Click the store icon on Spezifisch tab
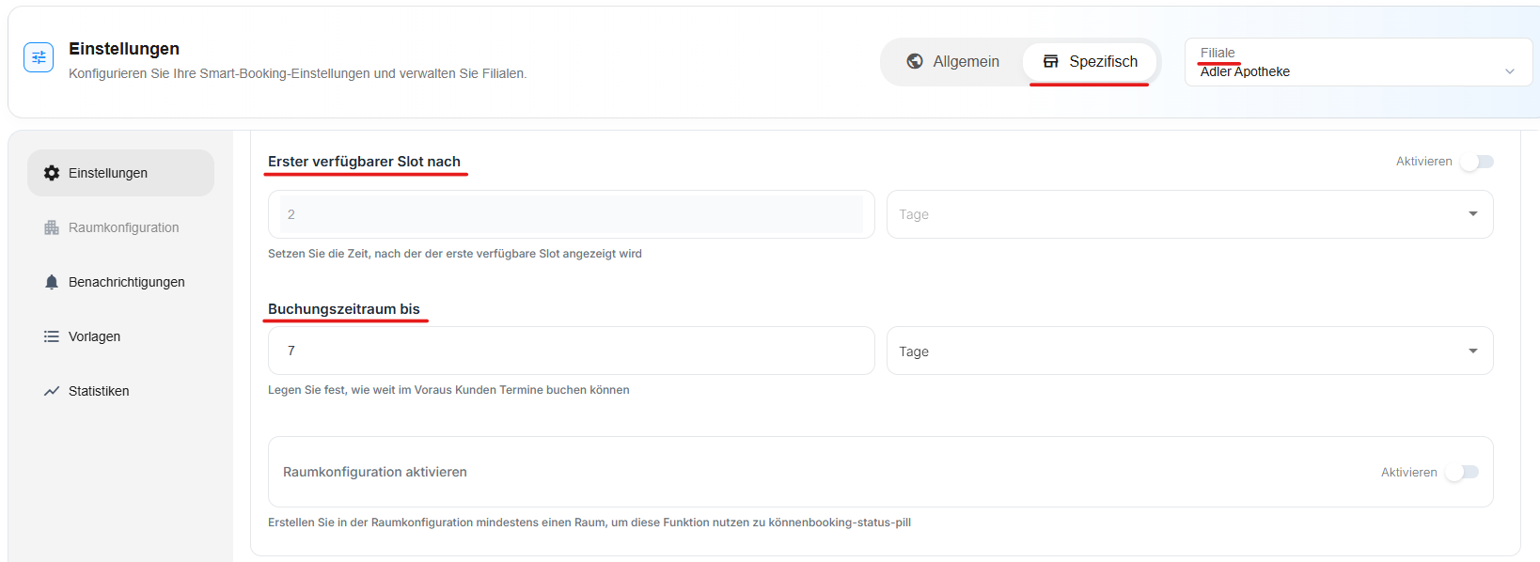Image resolution: width=1540 pixels, height=562 pixels. point(1051,61)
